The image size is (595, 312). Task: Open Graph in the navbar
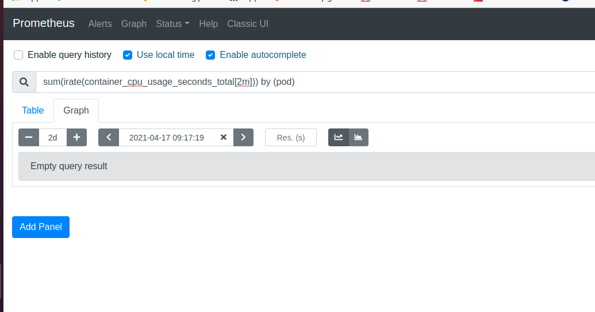click(134, 24)
